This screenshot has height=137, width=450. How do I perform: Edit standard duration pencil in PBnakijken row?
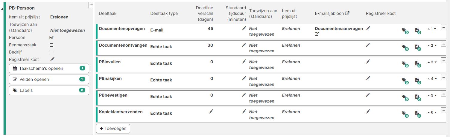(244, 78)
